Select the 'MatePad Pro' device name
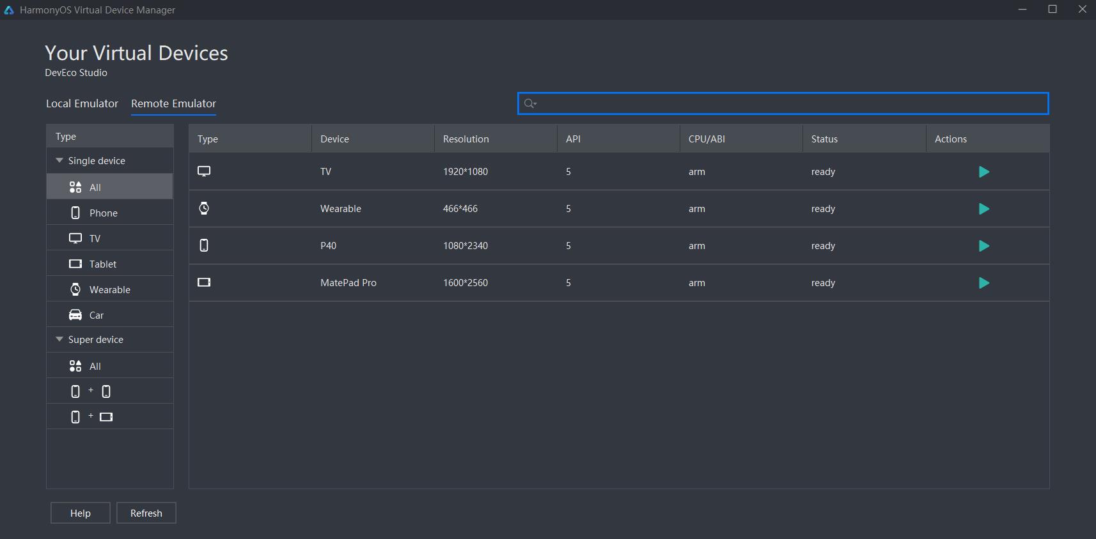Image resolution: width=1096 pixels, height=539 pixels. point(348,283)
